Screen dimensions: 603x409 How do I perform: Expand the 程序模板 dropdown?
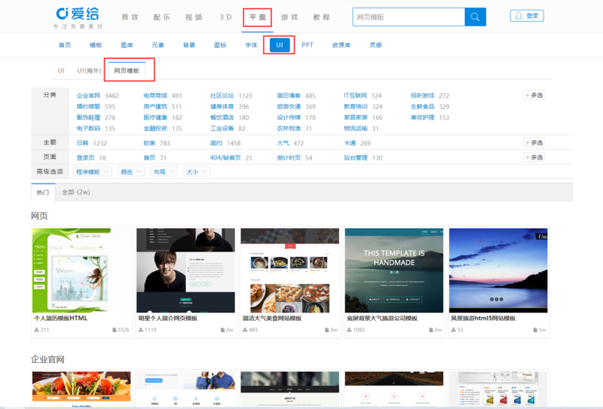(92, 172)
